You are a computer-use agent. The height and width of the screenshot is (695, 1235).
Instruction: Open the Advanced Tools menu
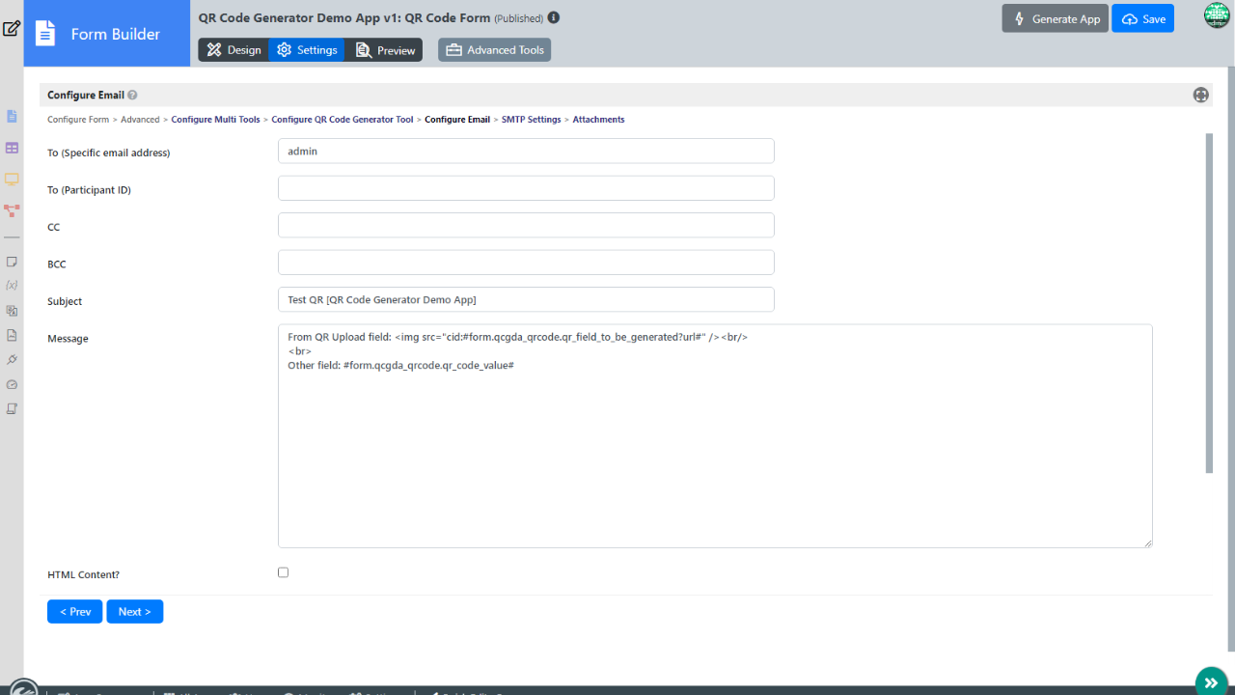tap(494, 50)
